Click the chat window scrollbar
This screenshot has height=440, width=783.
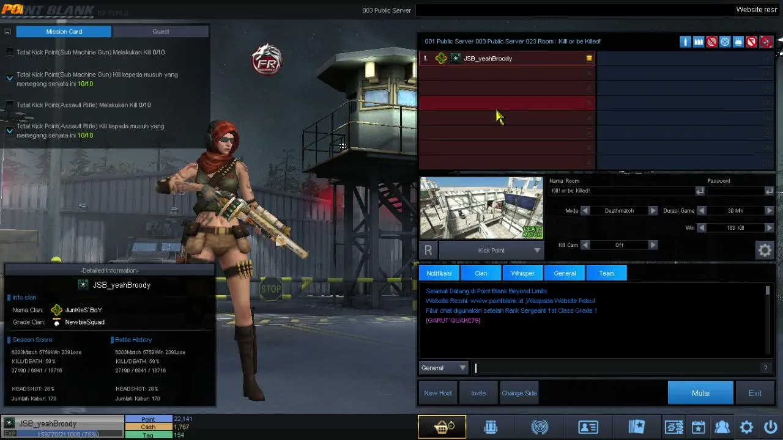coord(768,320)
